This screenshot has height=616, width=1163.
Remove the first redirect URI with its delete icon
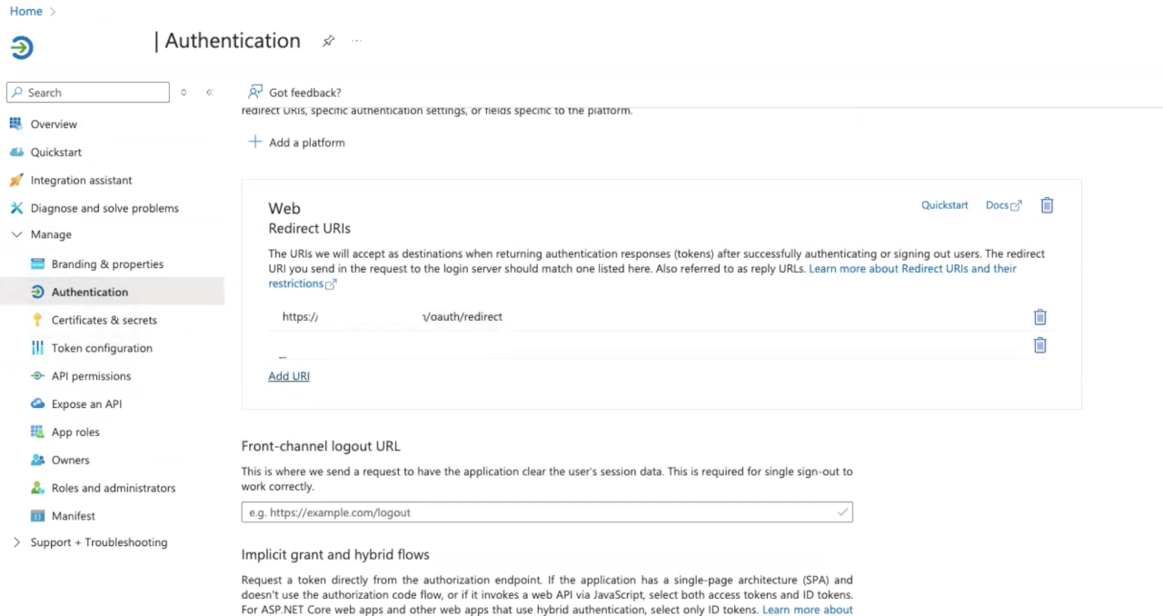(x=1039, y=316)
